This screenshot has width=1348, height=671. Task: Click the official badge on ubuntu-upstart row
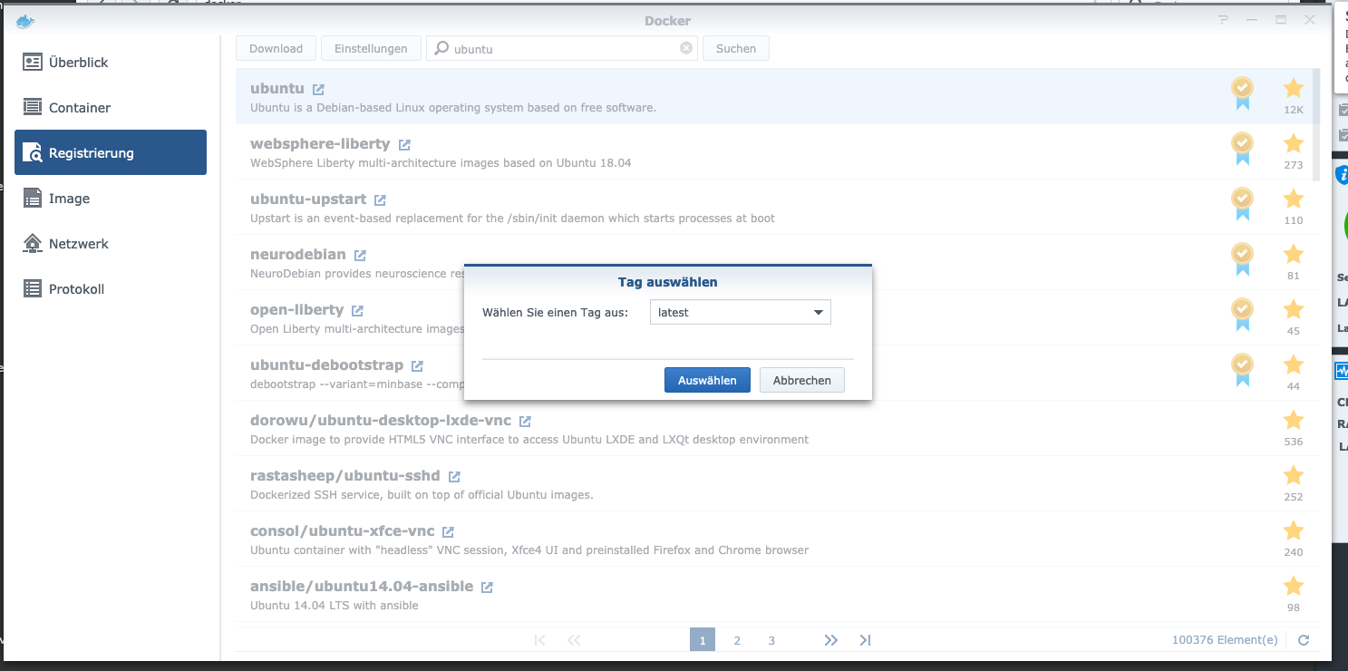tap(1242, 203)
